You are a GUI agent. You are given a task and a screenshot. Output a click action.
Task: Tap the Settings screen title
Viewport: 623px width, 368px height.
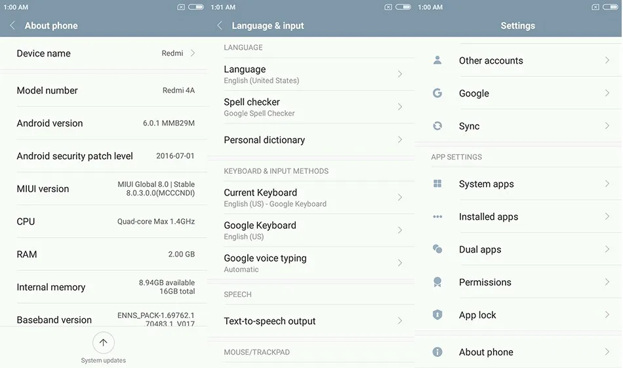coord(517,26)
